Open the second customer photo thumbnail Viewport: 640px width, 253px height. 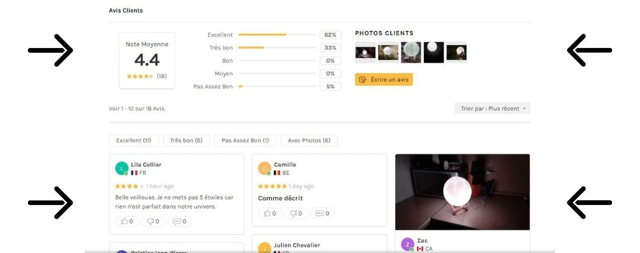click(388, 52)
